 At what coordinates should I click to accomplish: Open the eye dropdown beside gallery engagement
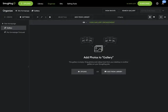(85, 22)
